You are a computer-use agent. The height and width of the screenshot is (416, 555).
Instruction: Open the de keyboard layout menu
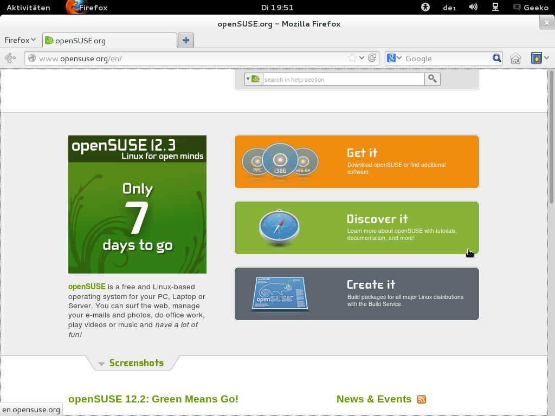point(449,8)
